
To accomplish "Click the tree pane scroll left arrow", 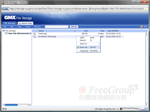I will click(4, 105).
